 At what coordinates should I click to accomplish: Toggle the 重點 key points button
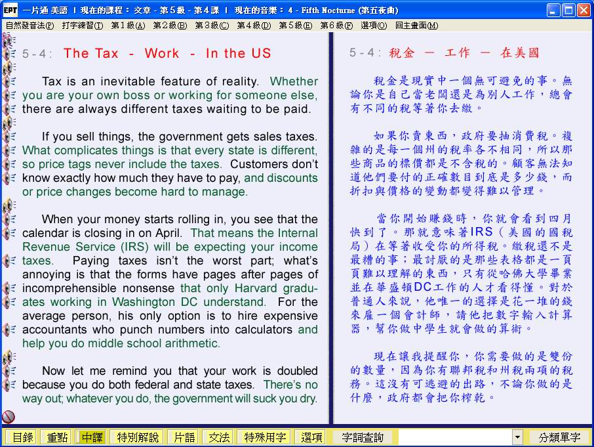pyautogui.click(x=56, y=437)
